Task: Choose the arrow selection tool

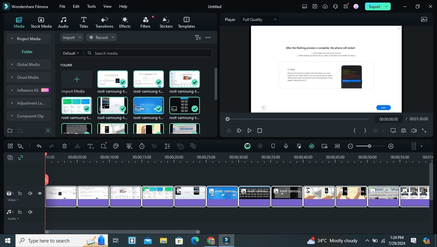Action: point(21,146)
